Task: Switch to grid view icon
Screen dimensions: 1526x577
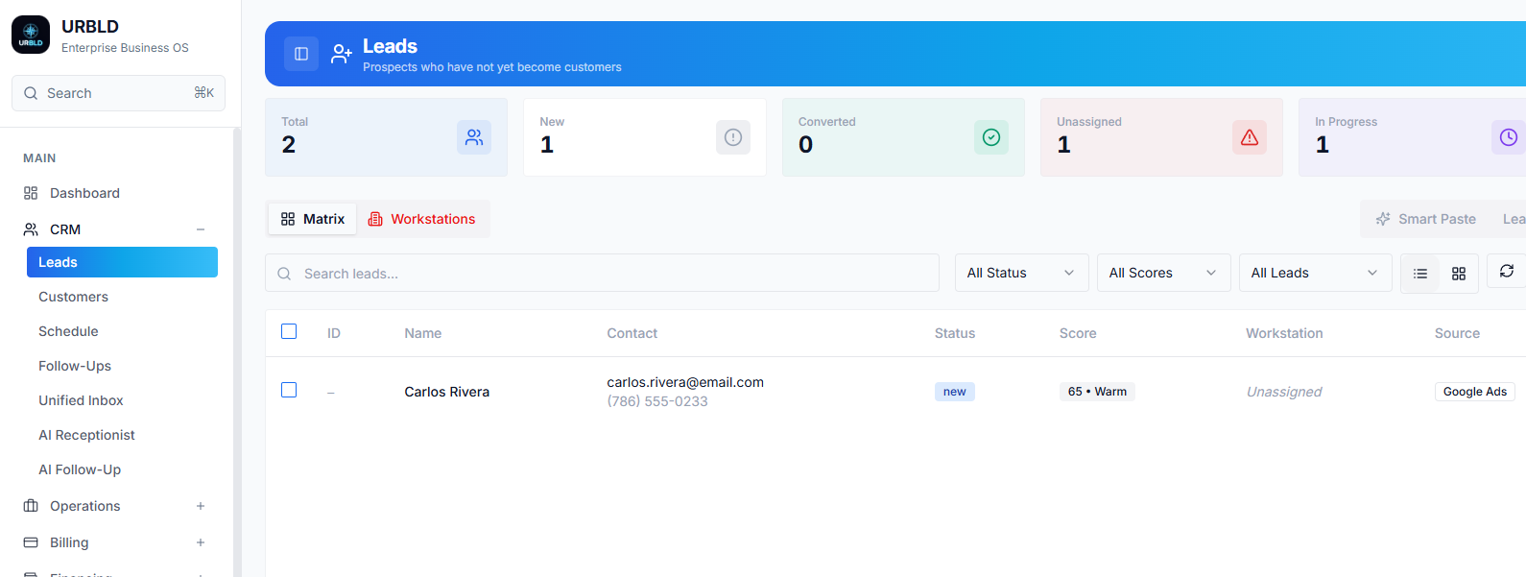Action: 1459,274
